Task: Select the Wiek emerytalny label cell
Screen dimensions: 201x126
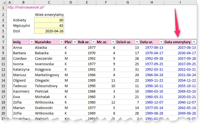Action: [x=49, y=15]
